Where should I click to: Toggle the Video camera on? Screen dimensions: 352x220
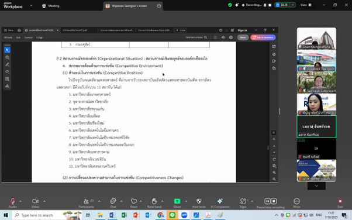pos(35,201)
